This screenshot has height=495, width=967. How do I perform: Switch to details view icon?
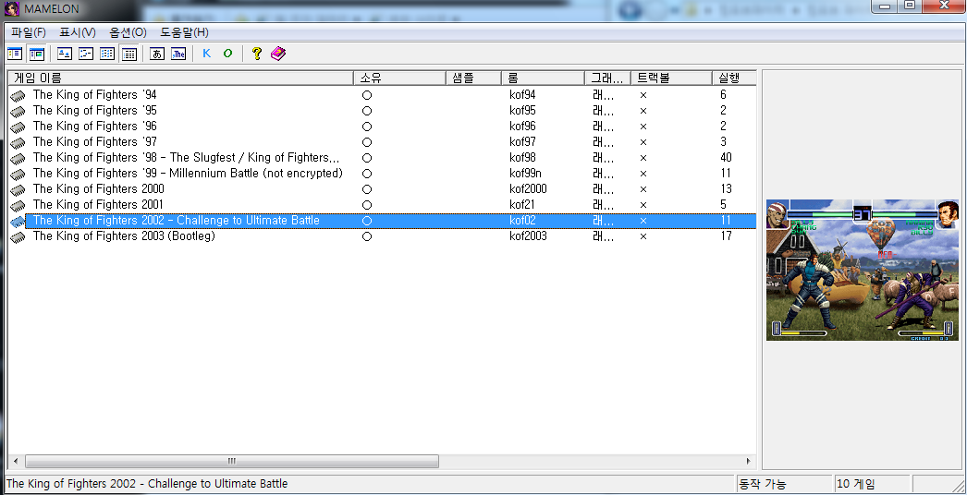tap(129, 54)
